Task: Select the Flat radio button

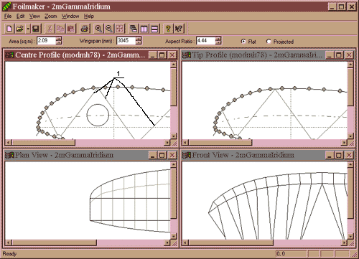Action: pos(243,42)
